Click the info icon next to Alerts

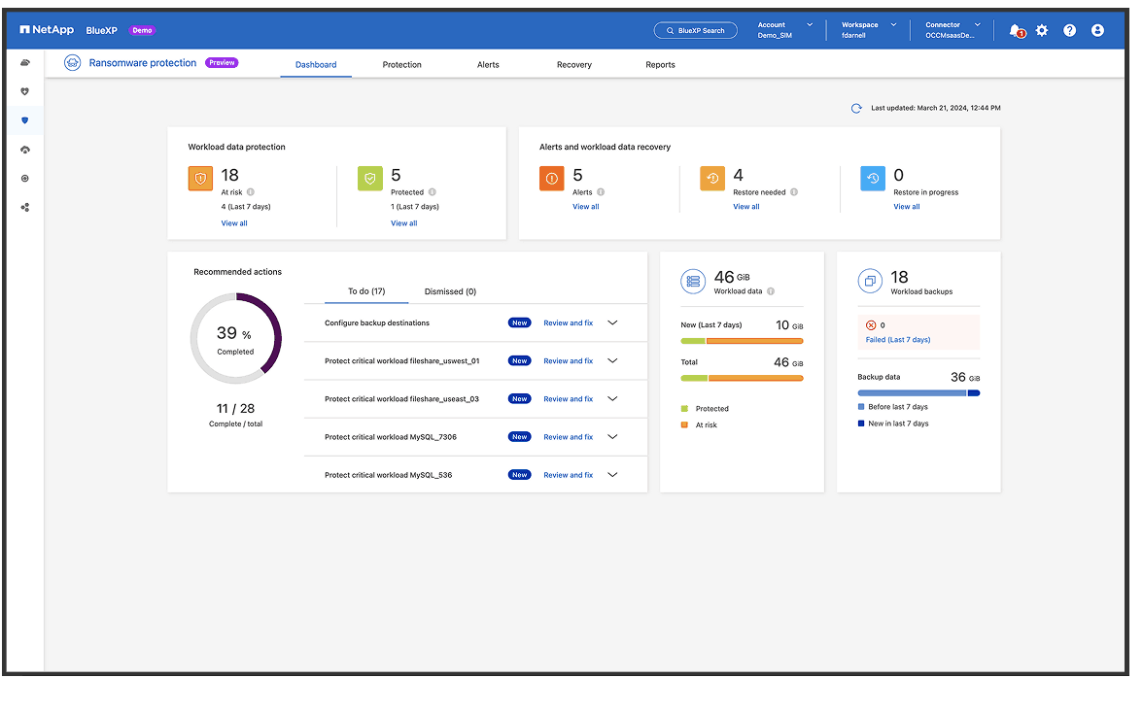[x=602, y=192]
